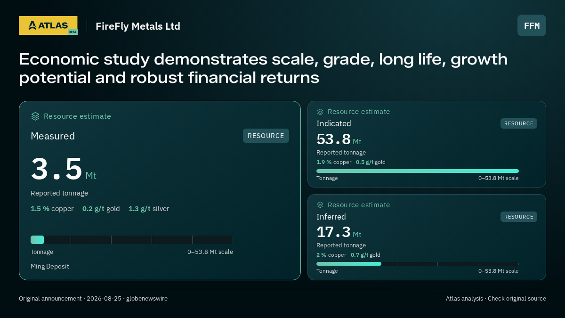Click the layers icon in Indicated card

(x=320, y=112)
